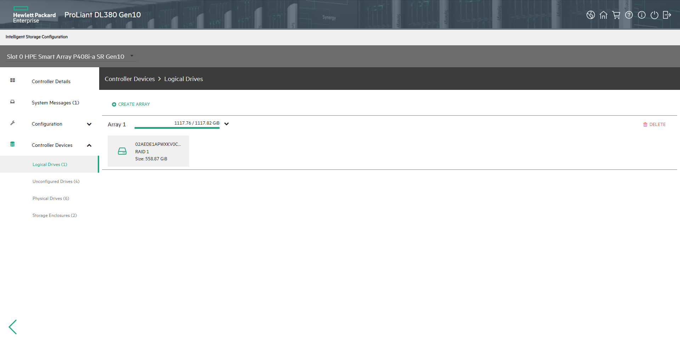Viewport: 680px width, 345px height.
Task: Expand Array 1 details chevron
Action: (227, 124)
